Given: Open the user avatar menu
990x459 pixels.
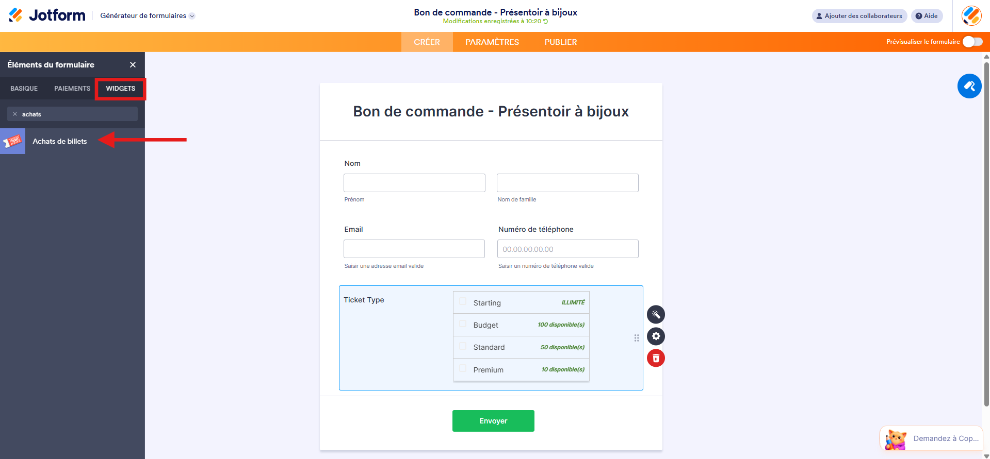Looking at the screenshot, I should point(971,15).
